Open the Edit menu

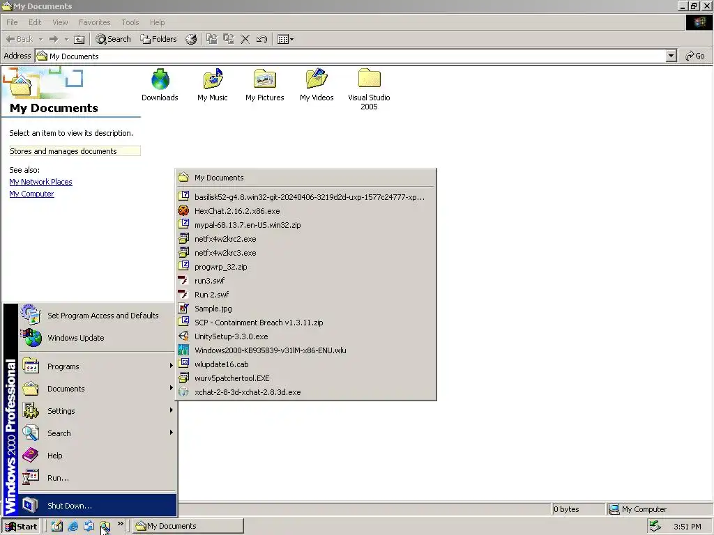point(35,22)
